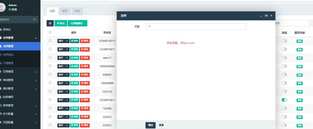The height and width of the screenshot is (129, 313).
Task: Switch to the 激活 tab
Action: [64, 11]
